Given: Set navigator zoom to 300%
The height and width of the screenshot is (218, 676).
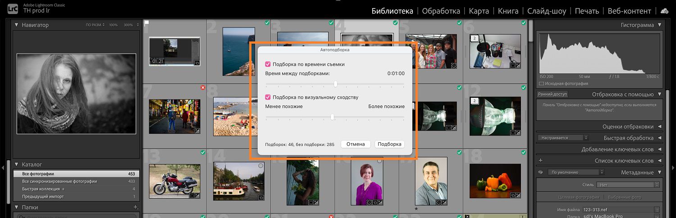Looking at the screenshot, I should (x=128, y=25).
